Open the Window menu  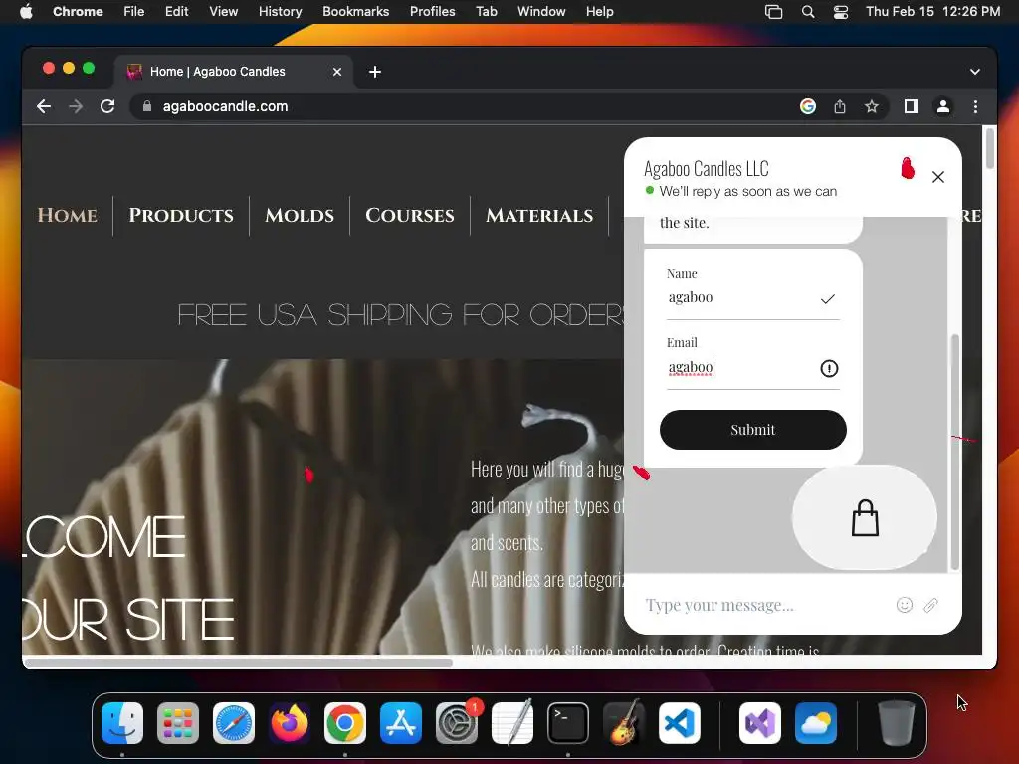coord(541,12)
